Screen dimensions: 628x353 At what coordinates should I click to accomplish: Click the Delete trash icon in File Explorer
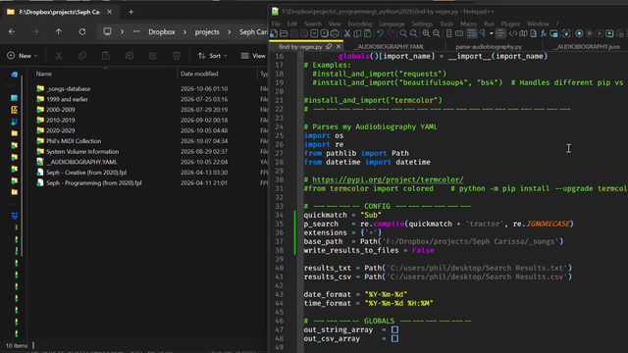click(x=177, y=56)
